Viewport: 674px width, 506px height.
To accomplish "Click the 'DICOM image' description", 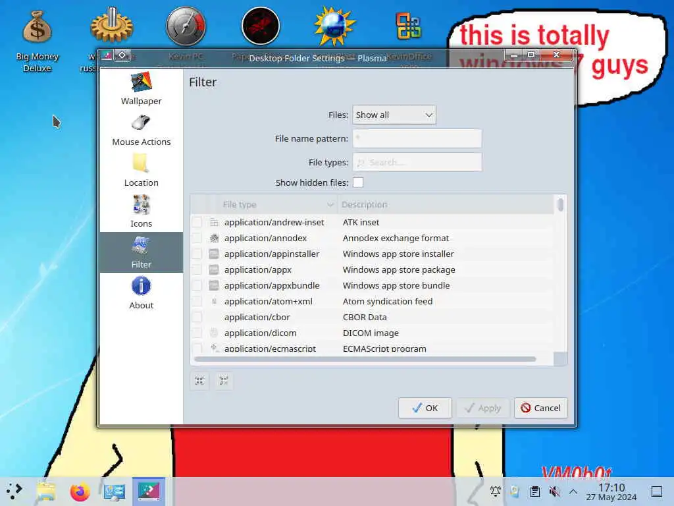I will click(x=371, y=333).
